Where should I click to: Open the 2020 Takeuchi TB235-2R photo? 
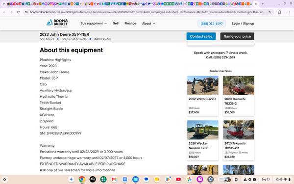click(x=239, y=130)
